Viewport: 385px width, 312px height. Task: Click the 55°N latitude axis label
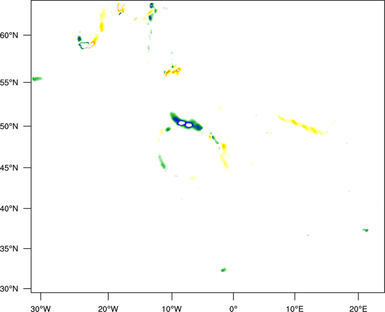click(9, 83)
